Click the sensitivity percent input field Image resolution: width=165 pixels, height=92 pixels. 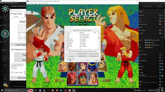[x=87, y=60]
